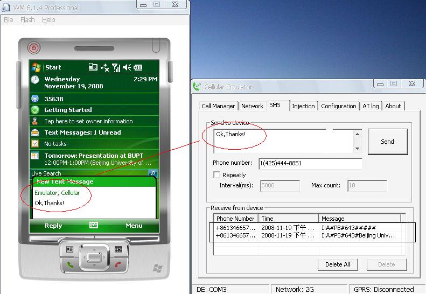Tap the Getting Started entry text
The height and width of the screenshot is (294, 426).
pos(68,110)
